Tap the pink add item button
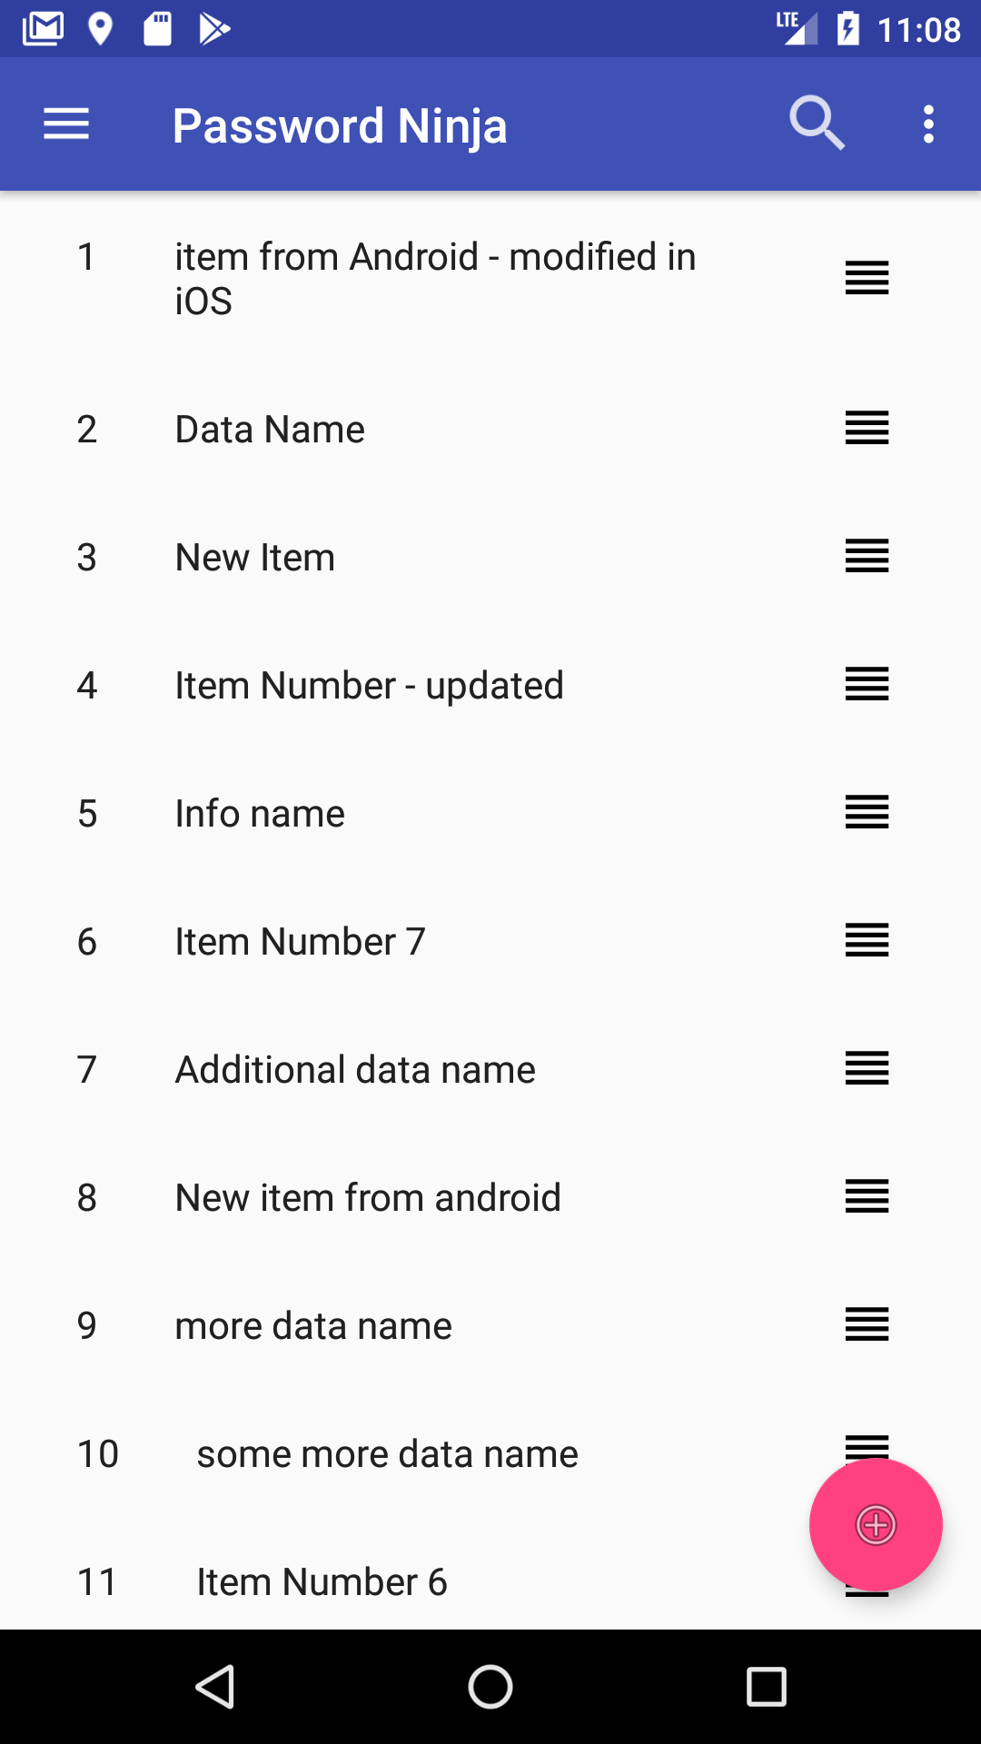This screenshot has height=1744, width=981. (x=876, y=1525)
